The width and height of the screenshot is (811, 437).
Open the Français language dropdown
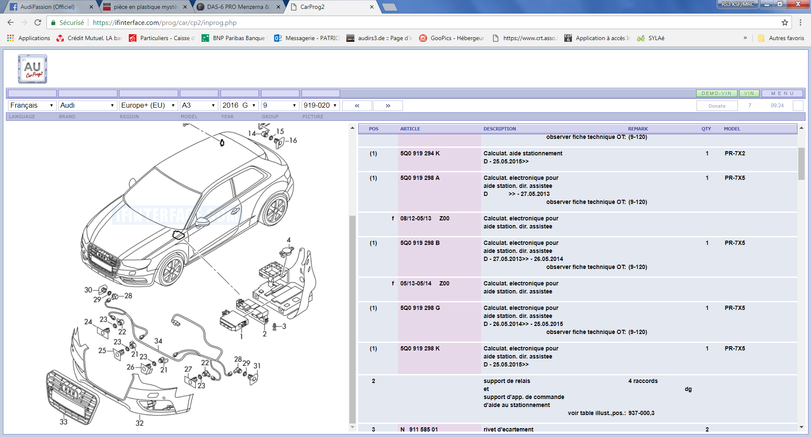coord(32,106)
